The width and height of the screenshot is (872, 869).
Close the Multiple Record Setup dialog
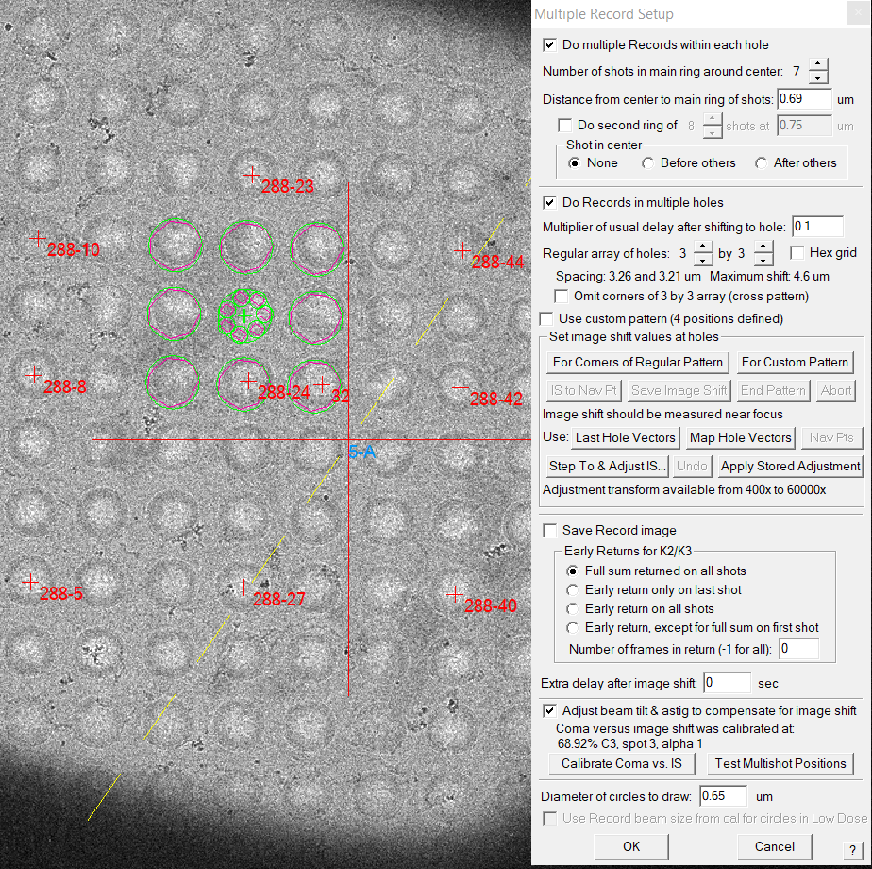857,13
